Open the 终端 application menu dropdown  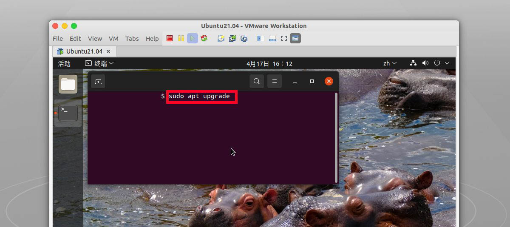pos(99,63)
